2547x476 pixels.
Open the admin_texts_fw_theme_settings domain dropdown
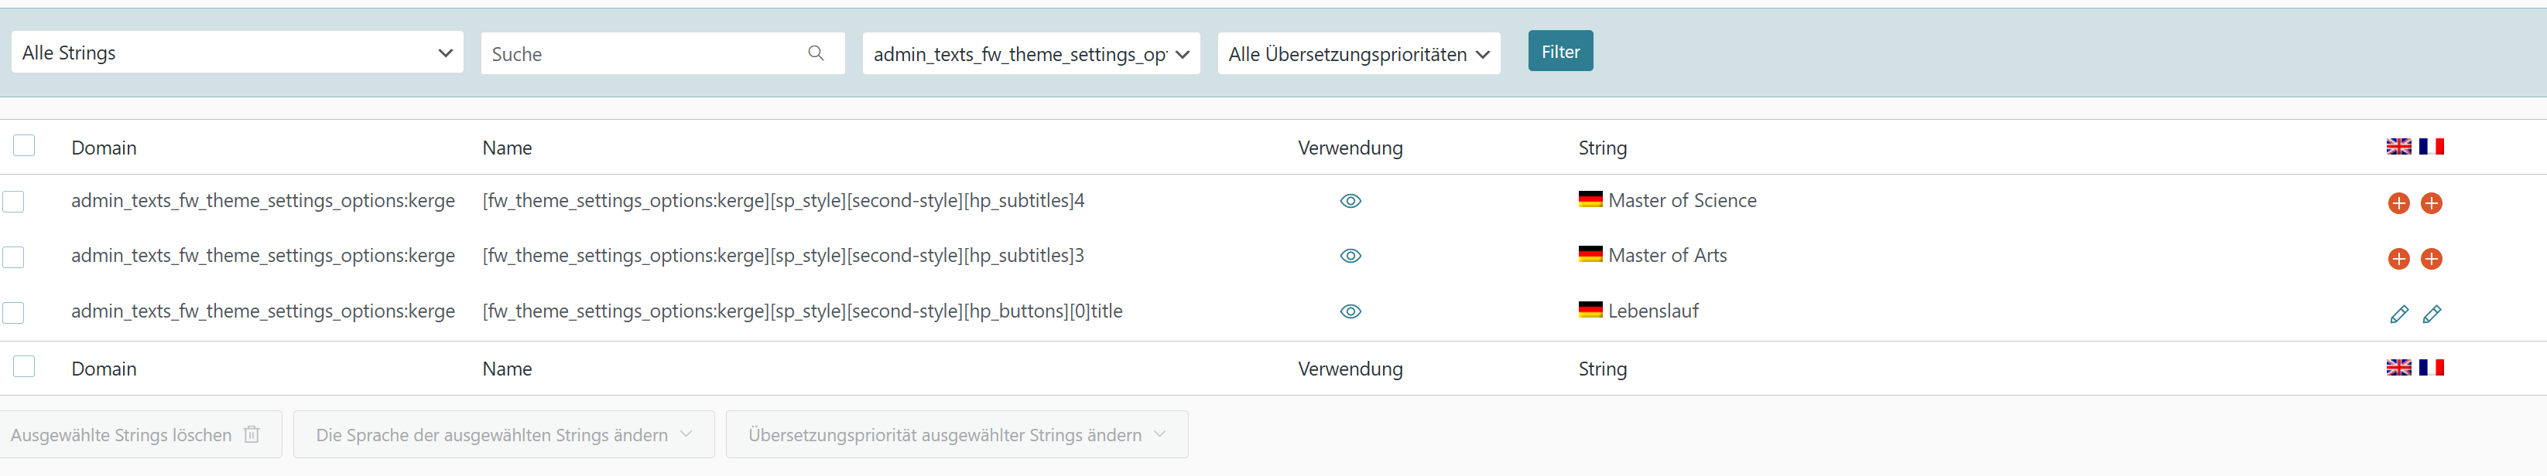1031,53
